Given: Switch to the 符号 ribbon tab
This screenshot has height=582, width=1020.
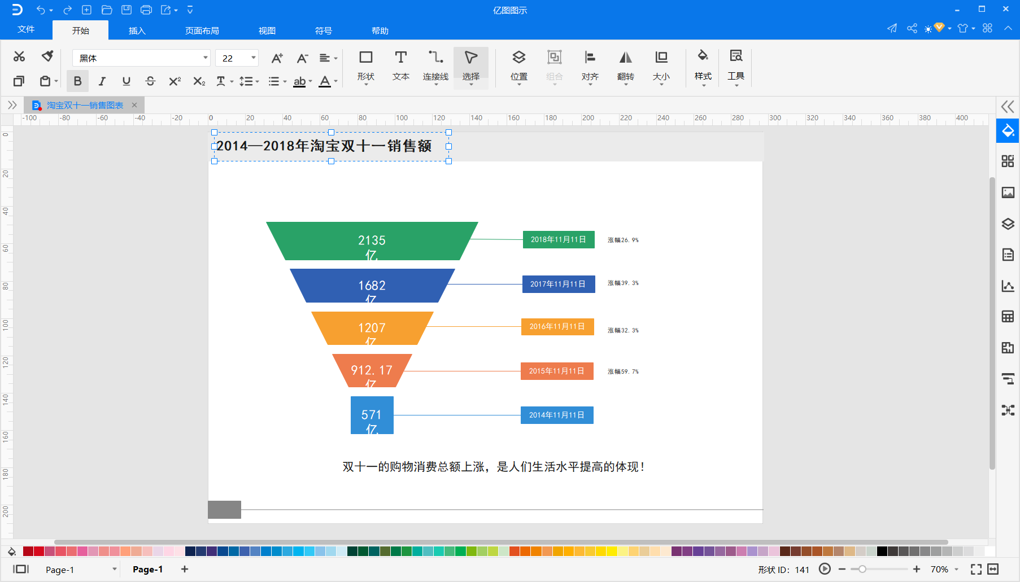Looking at the screenshot, I should [324, 30].
